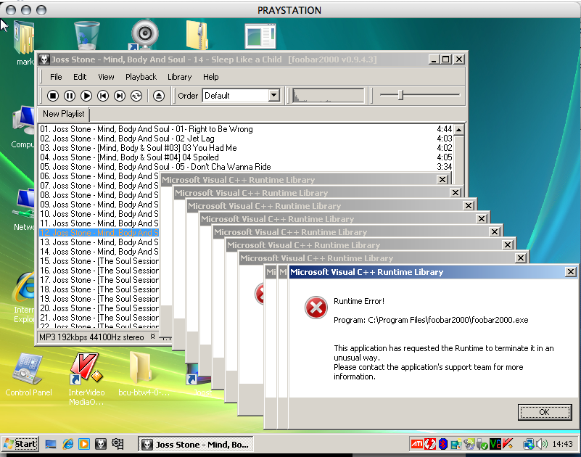
Task: Select track 02 Jet Lag
Action: point(246,139)
